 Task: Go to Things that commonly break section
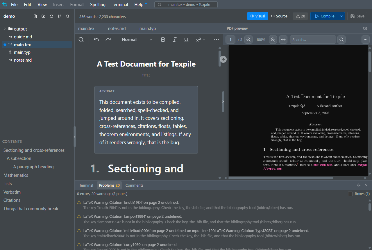pos(31,209)
